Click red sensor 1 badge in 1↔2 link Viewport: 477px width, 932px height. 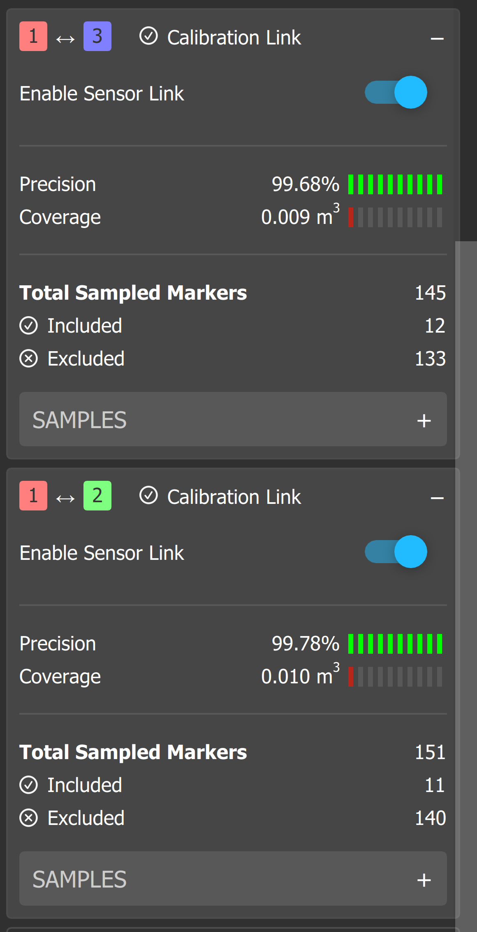[x=33, y=496]
